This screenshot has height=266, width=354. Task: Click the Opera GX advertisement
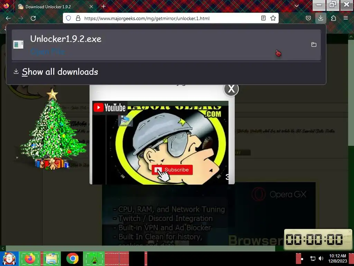[x=209, y=214]
